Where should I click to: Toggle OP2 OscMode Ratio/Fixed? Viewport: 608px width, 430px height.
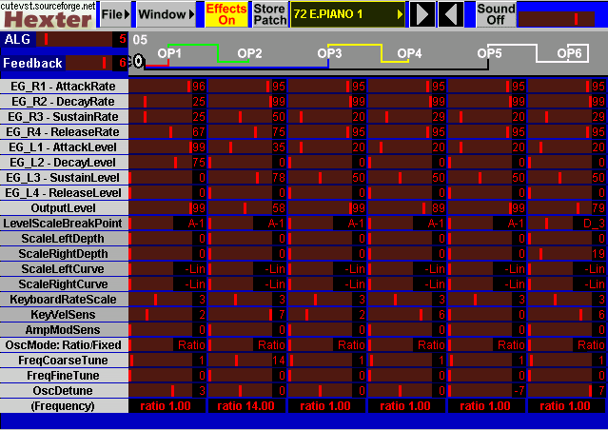[247, 345]
